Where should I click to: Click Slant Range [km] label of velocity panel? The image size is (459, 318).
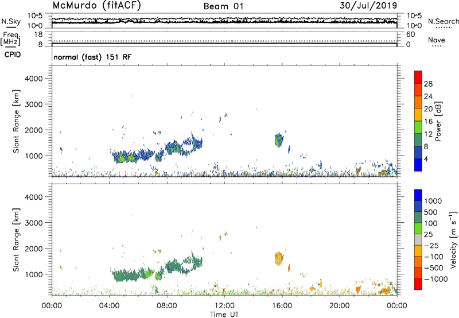tap(16, 240)
